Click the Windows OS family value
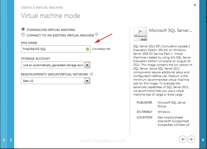207x149 pixels. (164, 112)
